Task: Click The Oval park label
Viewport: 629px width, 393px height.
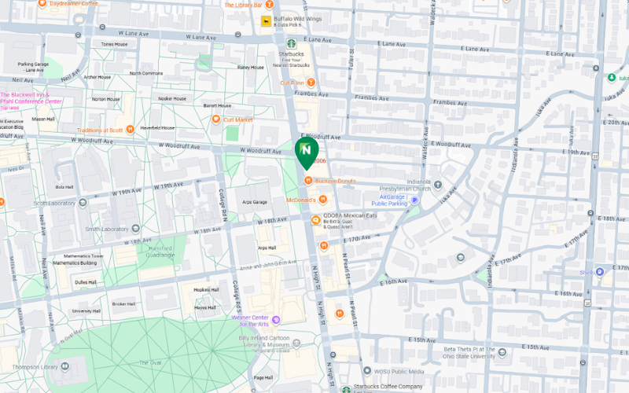Action: tap(150, 362)
